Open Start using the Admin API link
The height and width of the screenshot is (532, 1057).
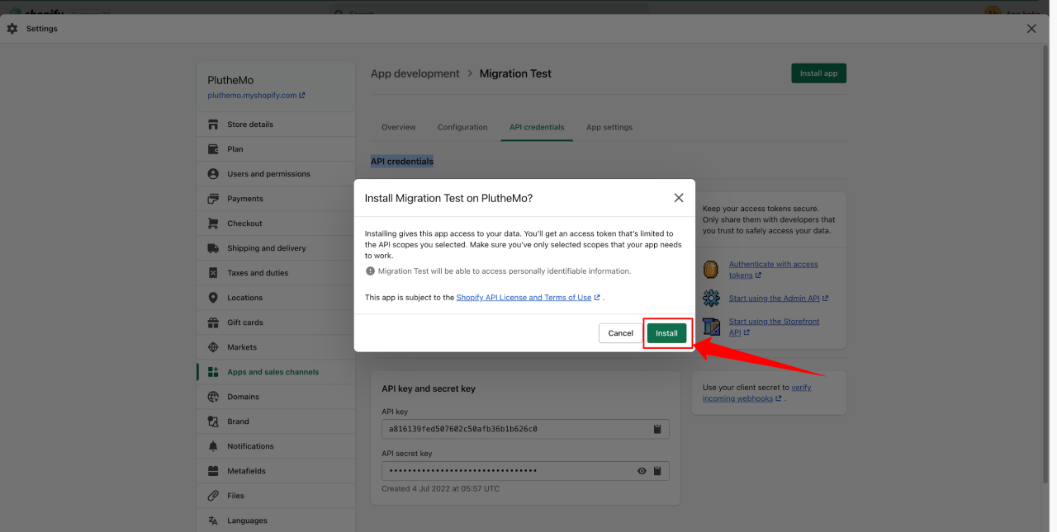(779, 299)
